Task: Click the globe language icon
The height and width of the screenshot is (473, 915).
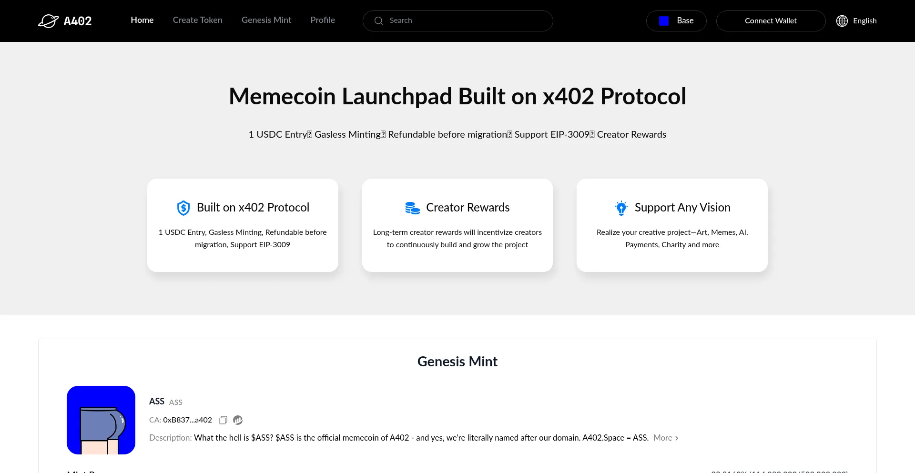Action: coord(842,21)
